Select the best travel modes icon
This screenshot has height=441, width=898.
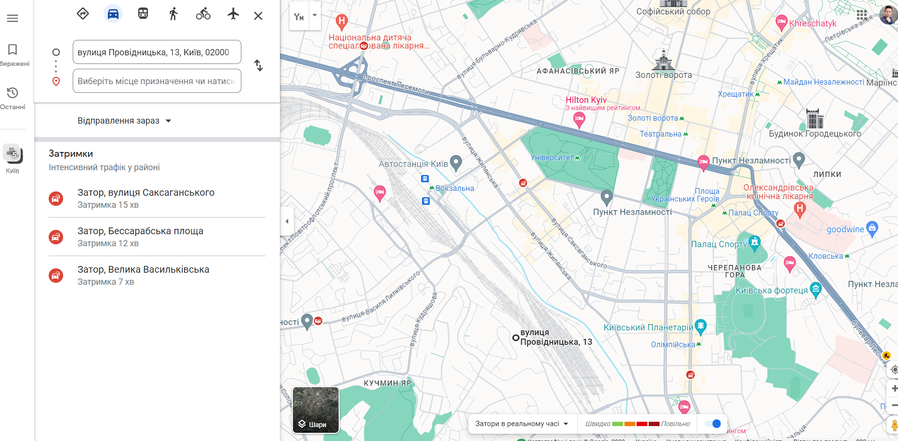(x=83, y=14)
